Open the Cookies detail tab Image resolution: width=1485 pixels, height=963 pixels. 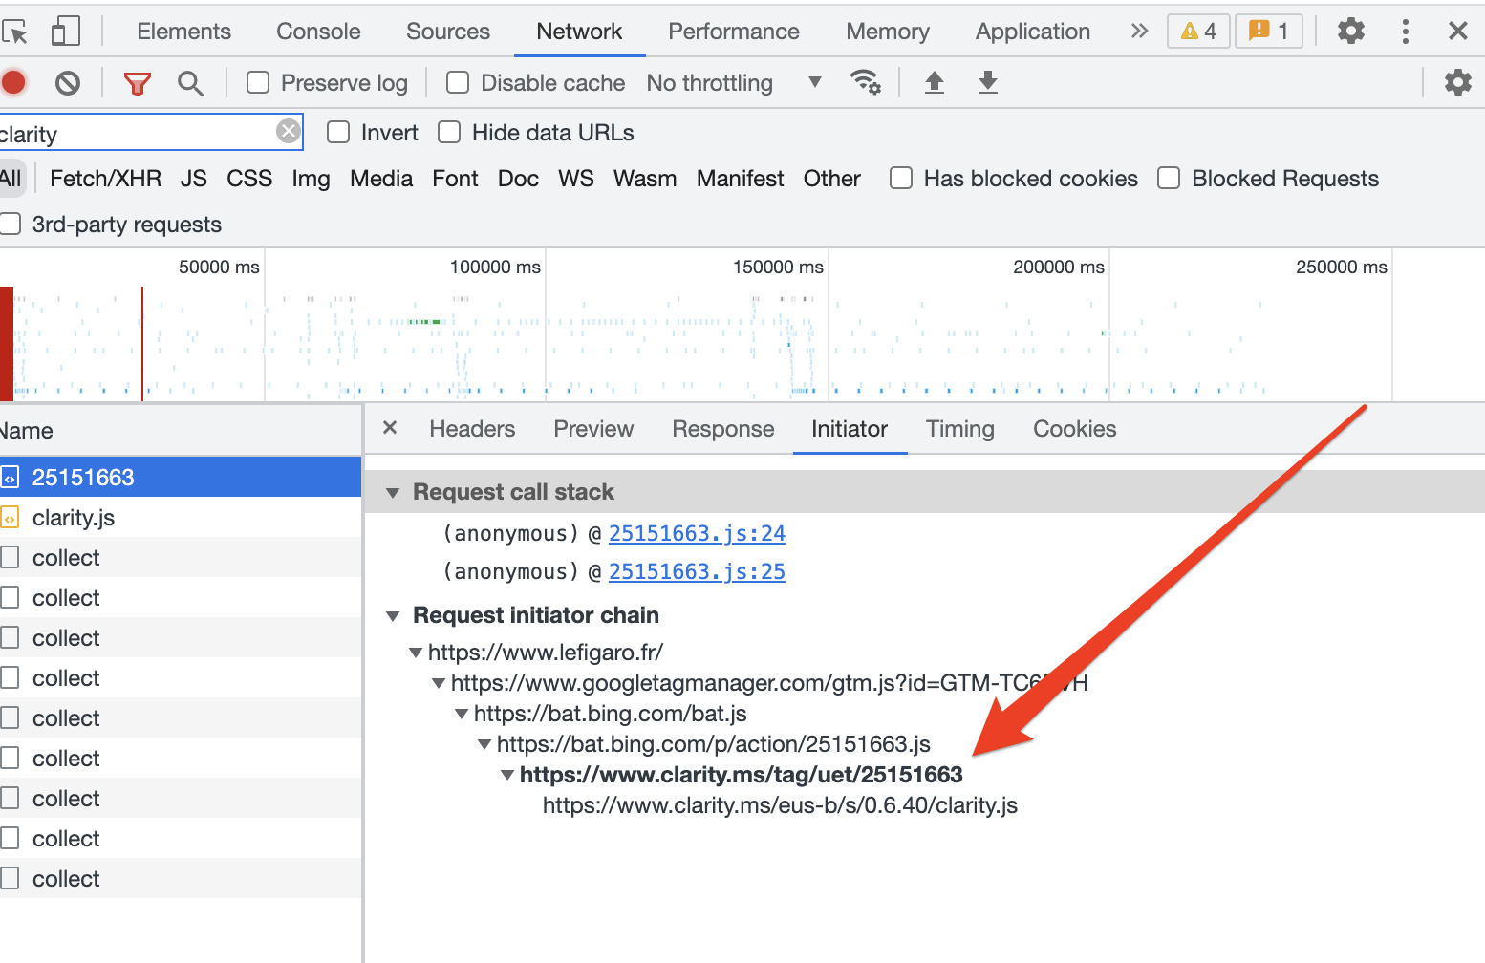[1075, 429]
